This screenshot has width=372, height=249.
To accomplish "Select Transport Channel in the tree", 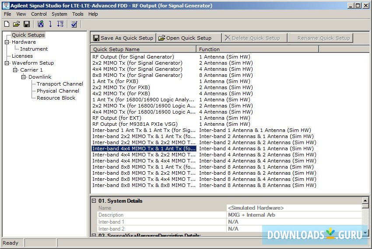I will 60,84.
